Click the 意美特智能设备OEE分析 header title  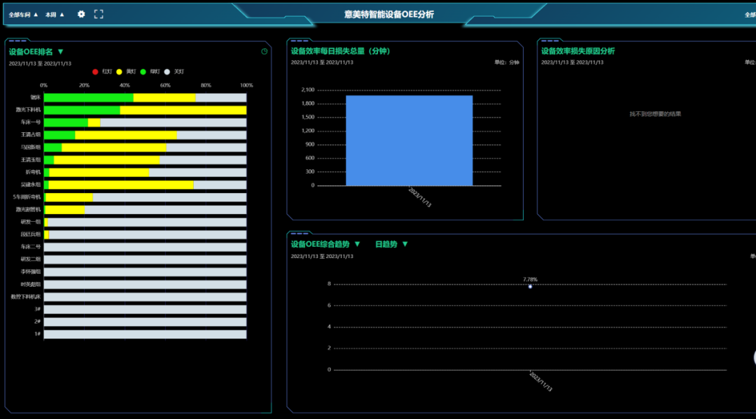point(388,14)
